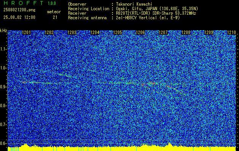Screen dimensions: 239x151
Task: Click the 0.8 kHz axis label
Action: point(3,106)
